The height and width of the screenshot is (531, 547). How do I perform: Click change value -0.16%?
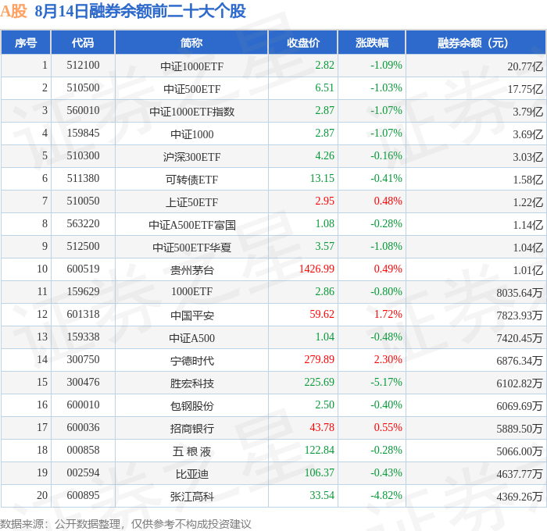pos(386,155)
